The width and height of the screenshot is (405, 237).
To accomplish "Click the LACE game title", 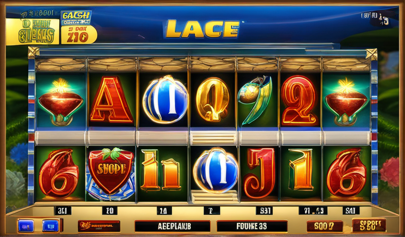I will pyautogui.click(x=202, y=29).
